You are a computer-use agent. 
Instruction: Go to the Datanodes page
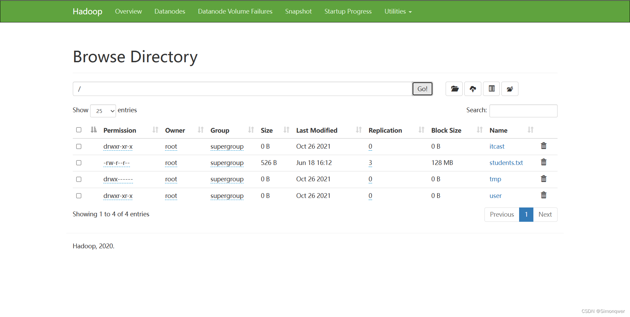pyautogui.click(x=170, y=12)
